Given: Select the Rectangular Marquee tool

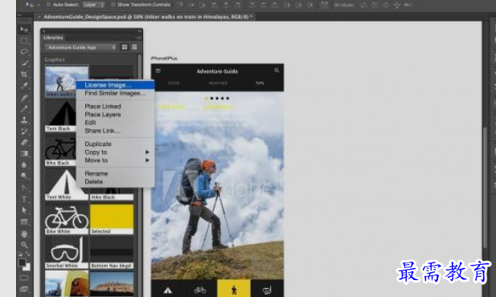Looking at the screenshot, I should (24, 40).
